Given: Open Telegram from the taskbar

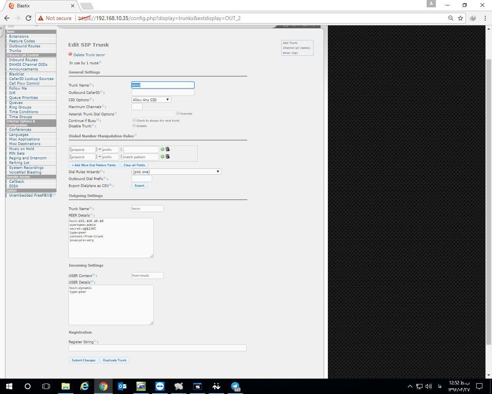Looking at the screenshot, I should [x=235, y=386].
